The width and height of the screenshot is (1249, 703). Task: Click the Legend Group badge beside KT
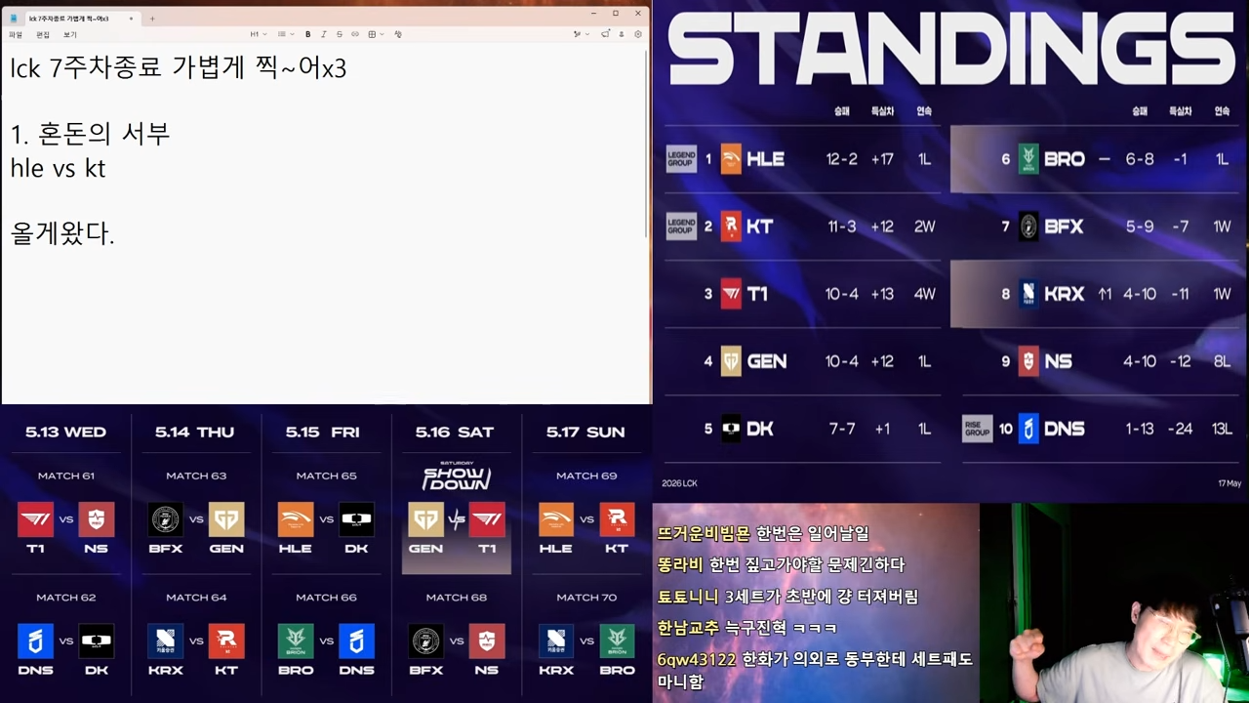(681, 227)
